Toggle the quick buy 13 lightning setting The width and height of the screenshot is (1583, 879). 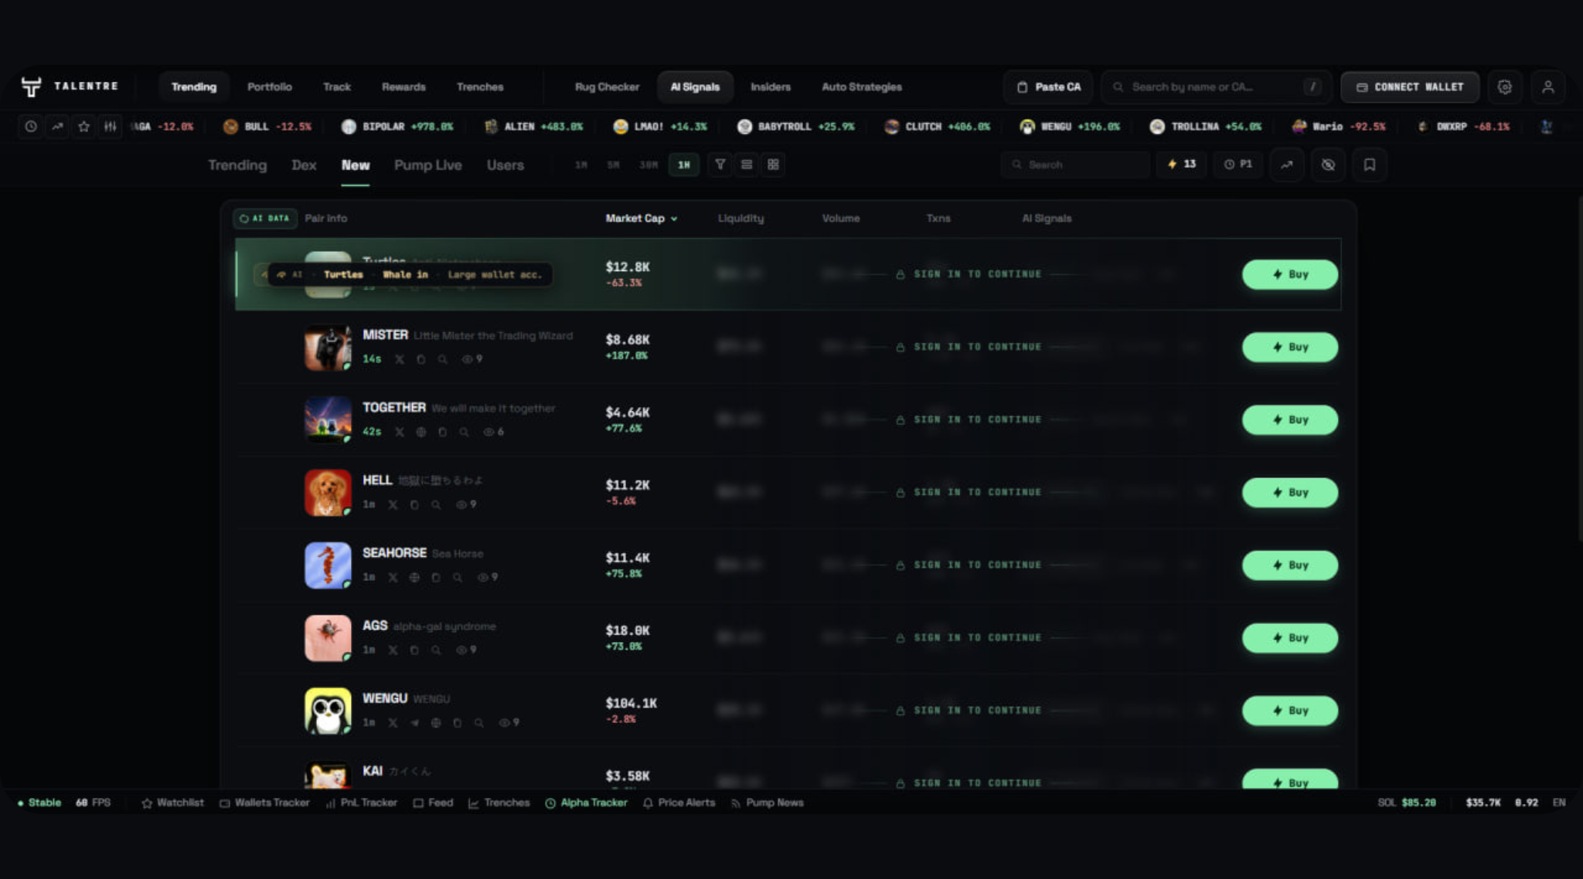click(1182, 165)
